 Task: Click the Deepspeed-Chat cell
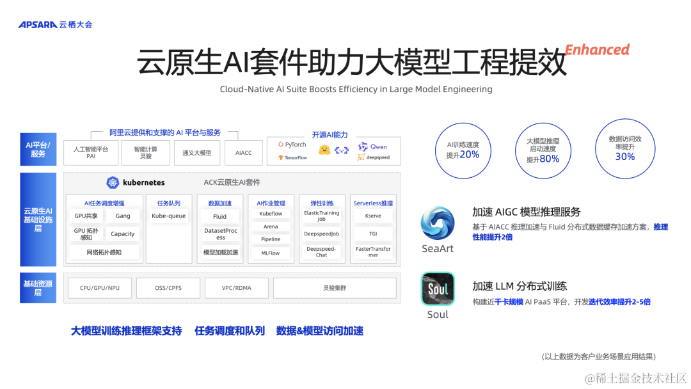[322, 252]
